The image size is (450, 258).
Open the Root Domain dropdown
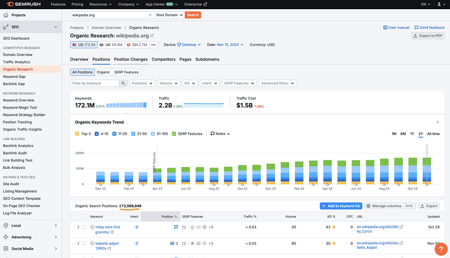(x=169, y=15)
